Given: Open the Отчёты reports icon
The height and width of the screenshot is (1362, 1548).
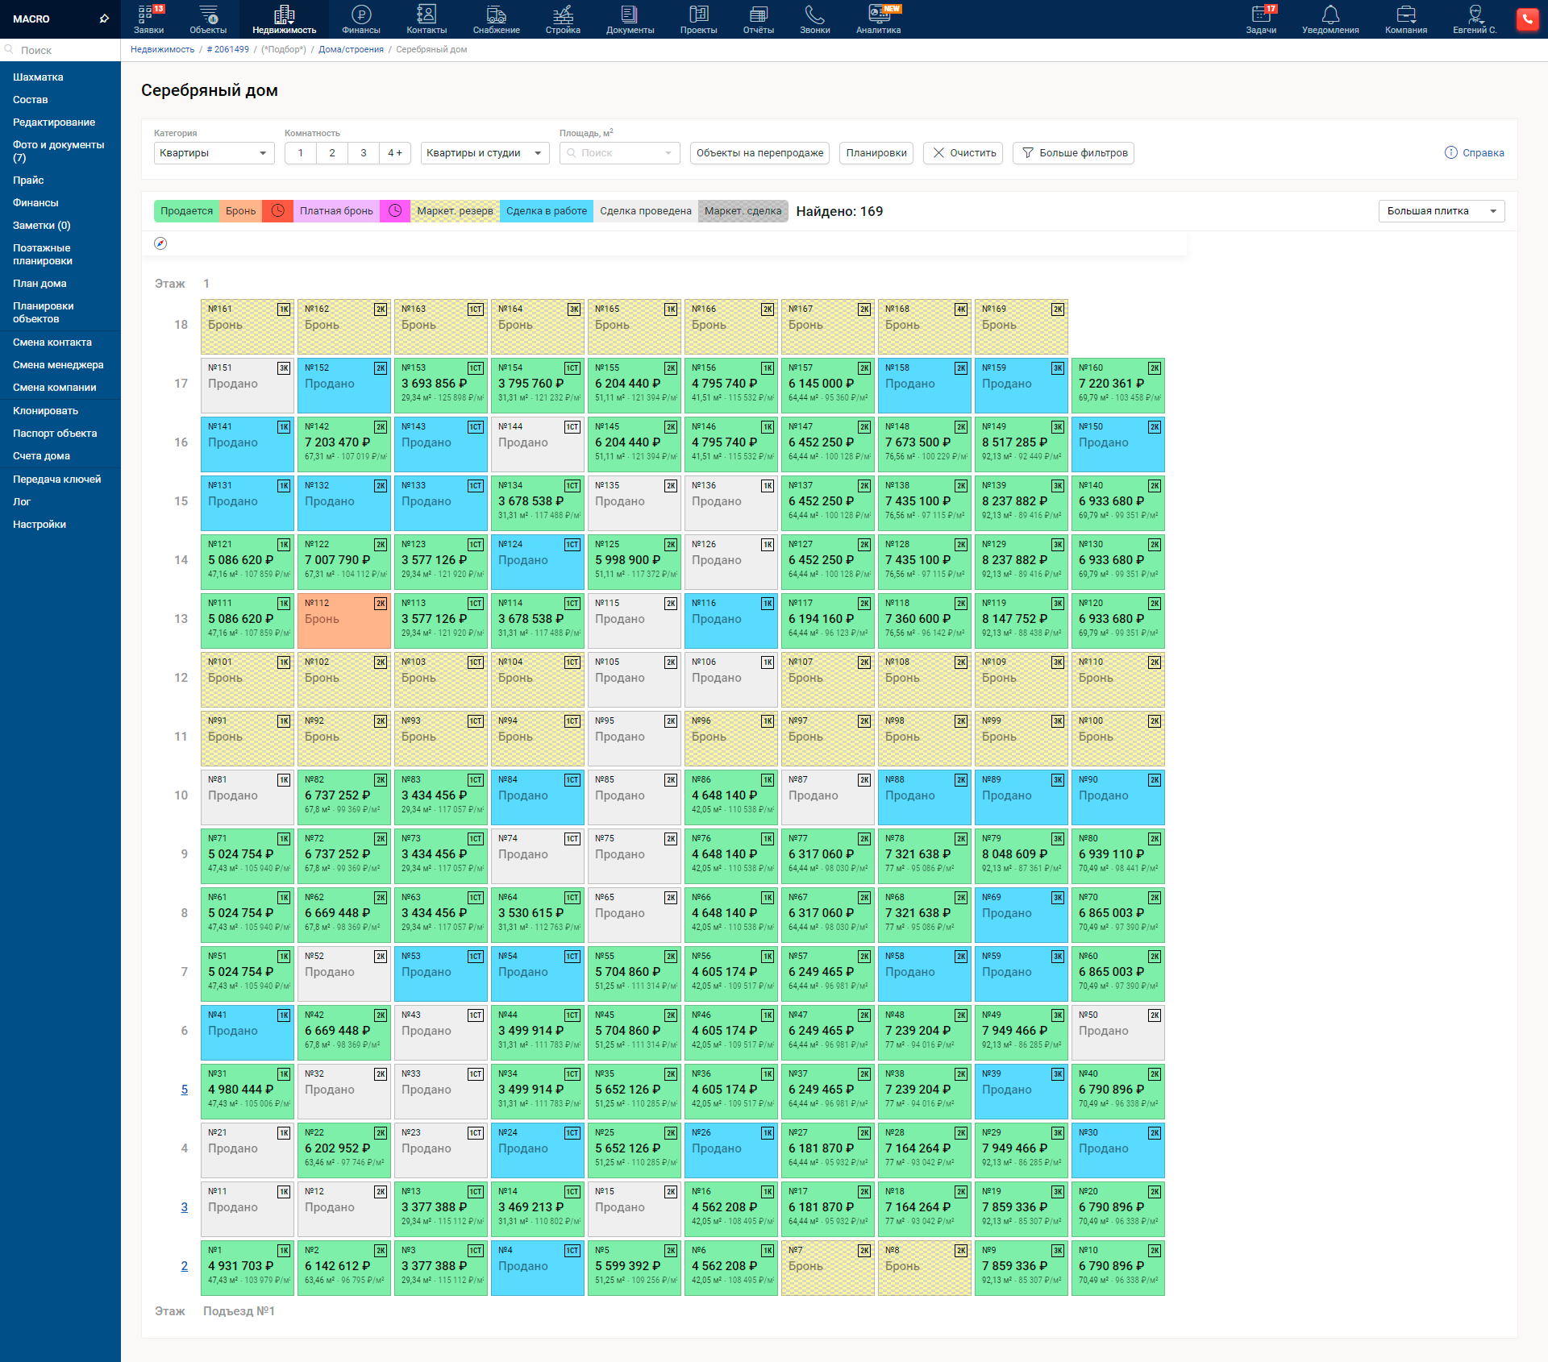Looking at the screenshot, I should [x=757, y=18].
